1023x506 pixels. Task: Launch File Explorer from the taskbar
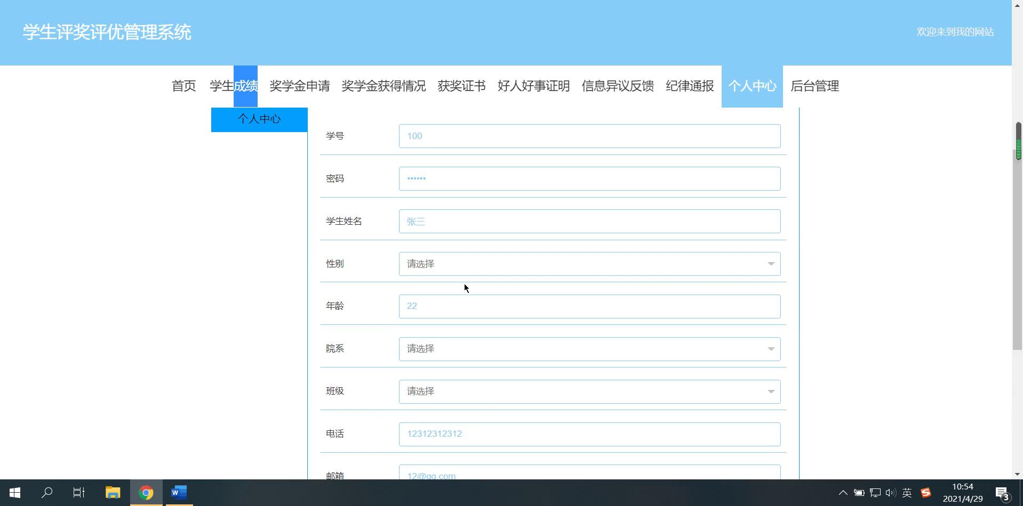coord(113,493)
